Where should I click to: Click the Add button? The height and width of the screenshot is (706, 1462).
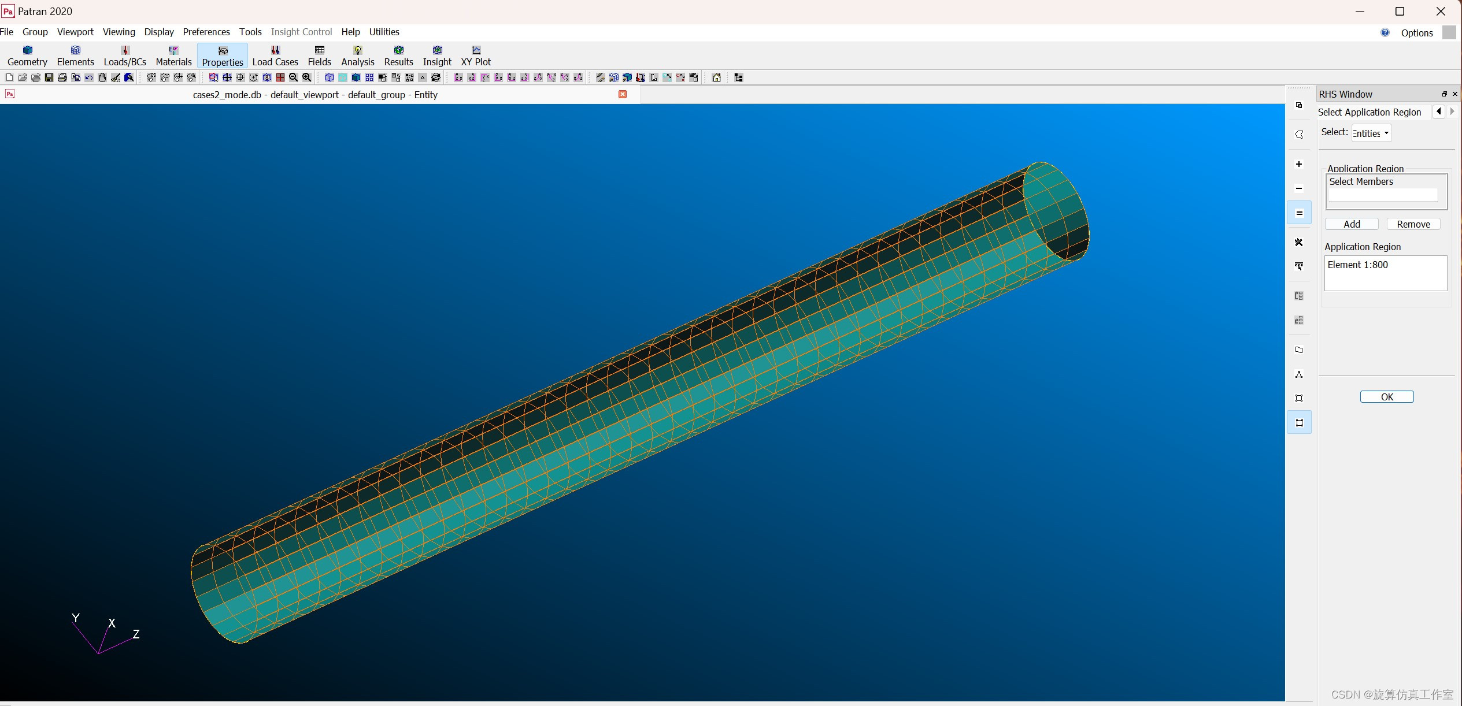pyautogui.click(x=1352, y=224)
